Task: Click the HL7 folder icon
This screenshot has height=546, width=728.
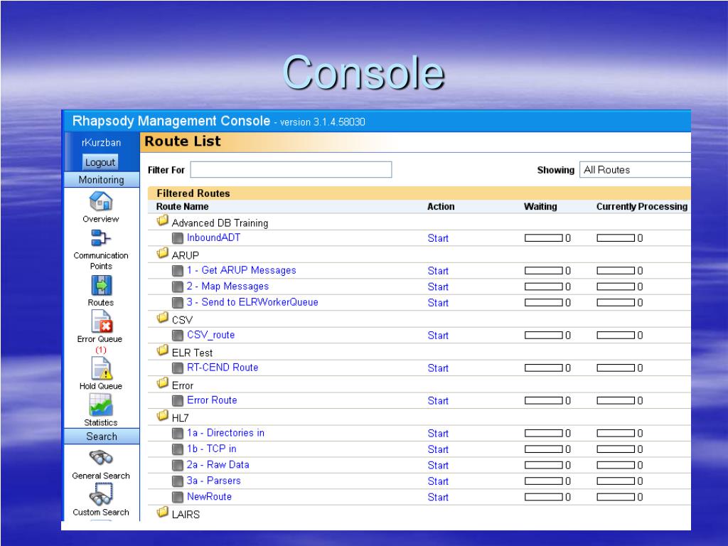Action: [163, 415]
